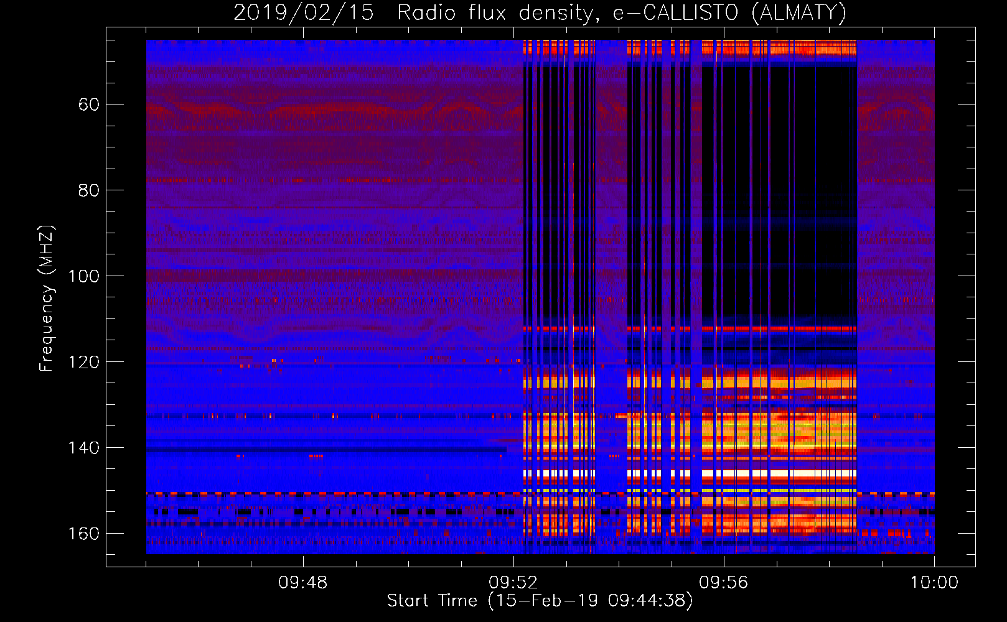Click the 09:48 time tick label
Screen dimensions: 1007x622
[x=303, y=583]
